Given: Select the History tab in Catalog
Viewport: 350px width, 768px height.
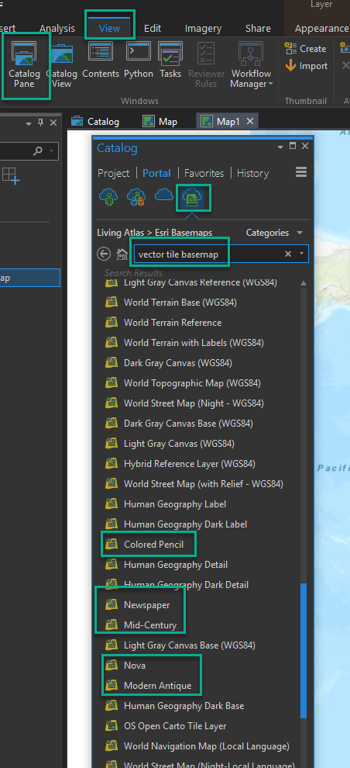Looking at the screenshot, I should [252, 173].
